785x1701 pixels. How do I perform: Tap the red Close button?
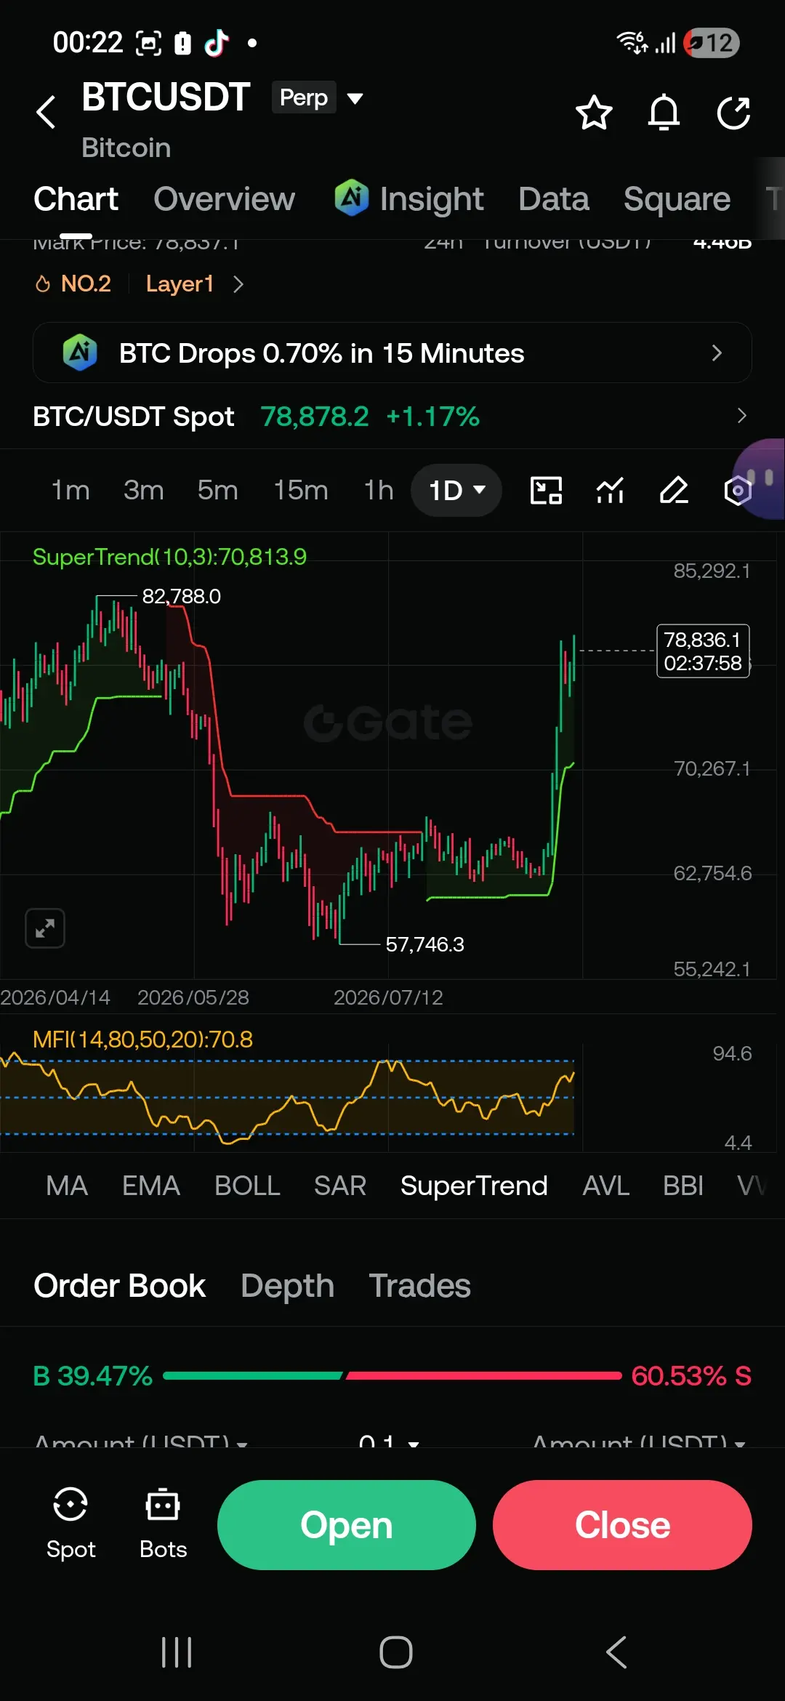(x=622, y=1524)
